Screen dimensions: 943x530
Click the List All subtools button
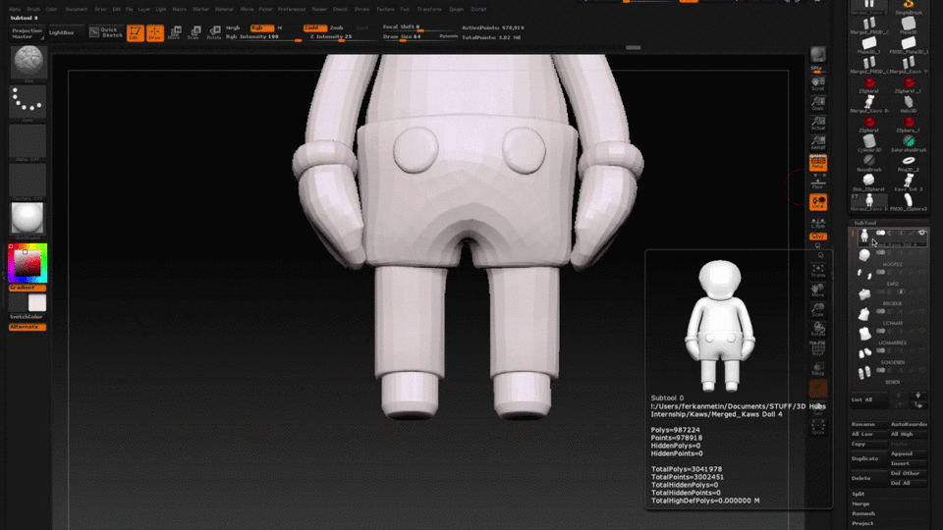tap(868, 399)
